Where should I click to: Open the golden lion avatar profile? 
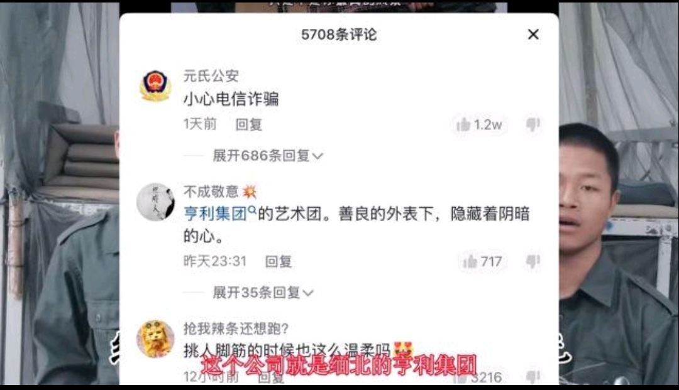click(x=155, y=339)
